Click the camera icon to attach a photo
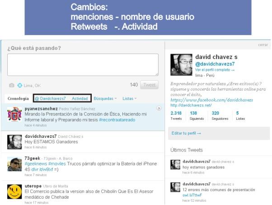 pos(12,85)
